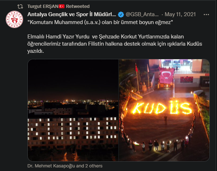Open Antalya Gençlik ve Spor profile avatar
This screenshot has width=217, height=171.
pyautogui.click(x=14, y=19)
